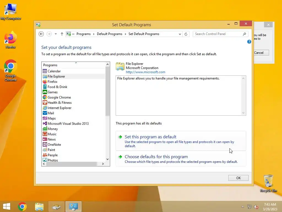Viewport: 282px width, 212px height.
Task: Click the program list scroll up arrow
Action: (x=108, y=64)
